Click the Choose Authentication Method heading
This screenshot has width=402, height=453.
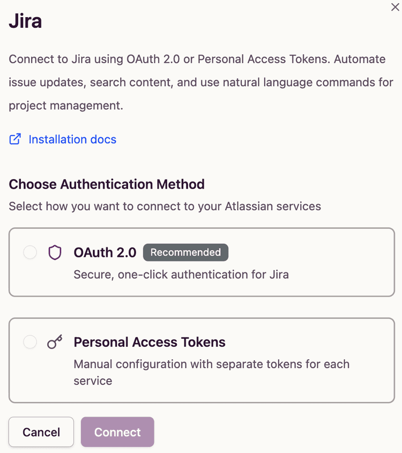(106, 184)
